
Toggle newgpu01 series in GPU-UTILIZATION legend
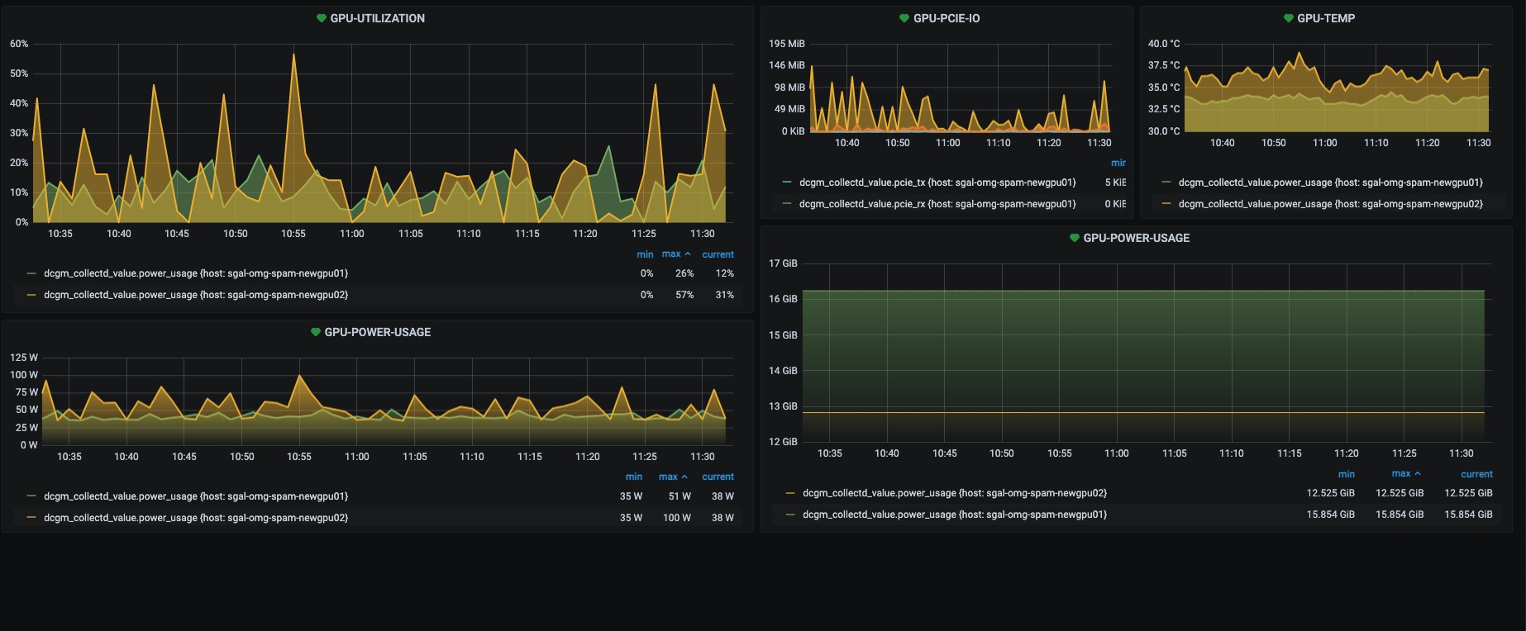pos(196,273)
